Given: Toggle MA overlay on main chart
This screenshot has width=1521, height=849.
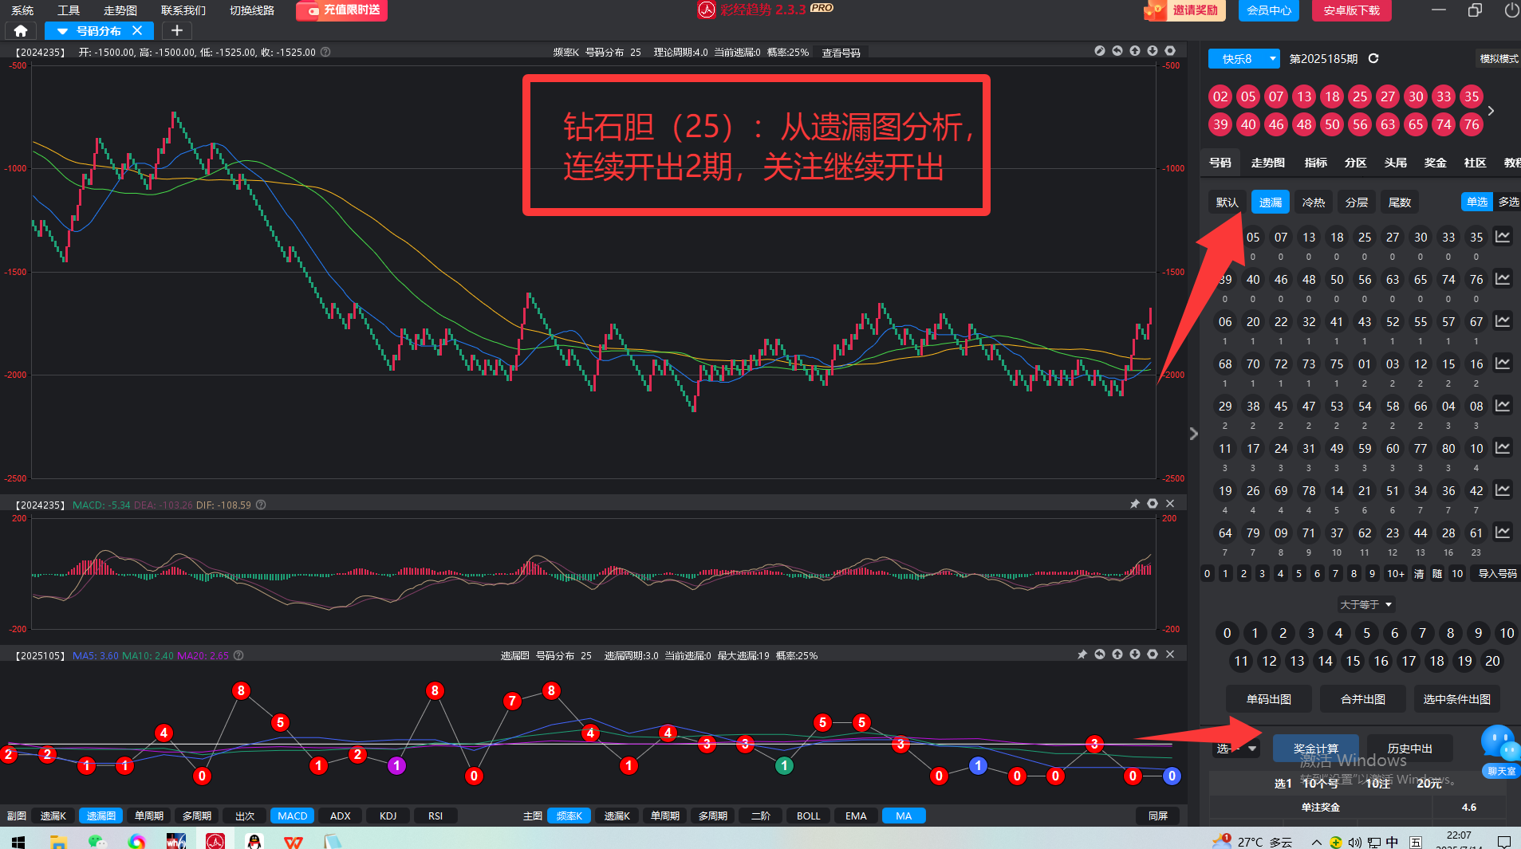Looking at the screenshot, I should pyautogui.click(x=904, y=816).
